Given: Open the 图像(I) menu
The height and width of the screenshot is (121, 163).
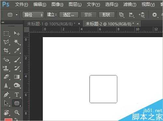Looking at the screenshot, I should tap(57, 4).
